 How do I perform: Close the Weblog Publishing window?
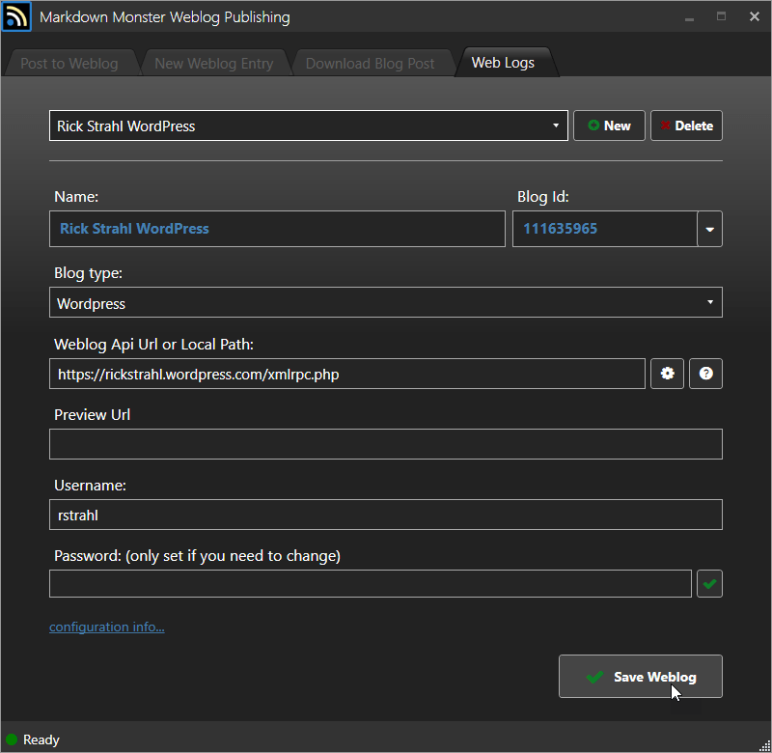pos(755,16)
